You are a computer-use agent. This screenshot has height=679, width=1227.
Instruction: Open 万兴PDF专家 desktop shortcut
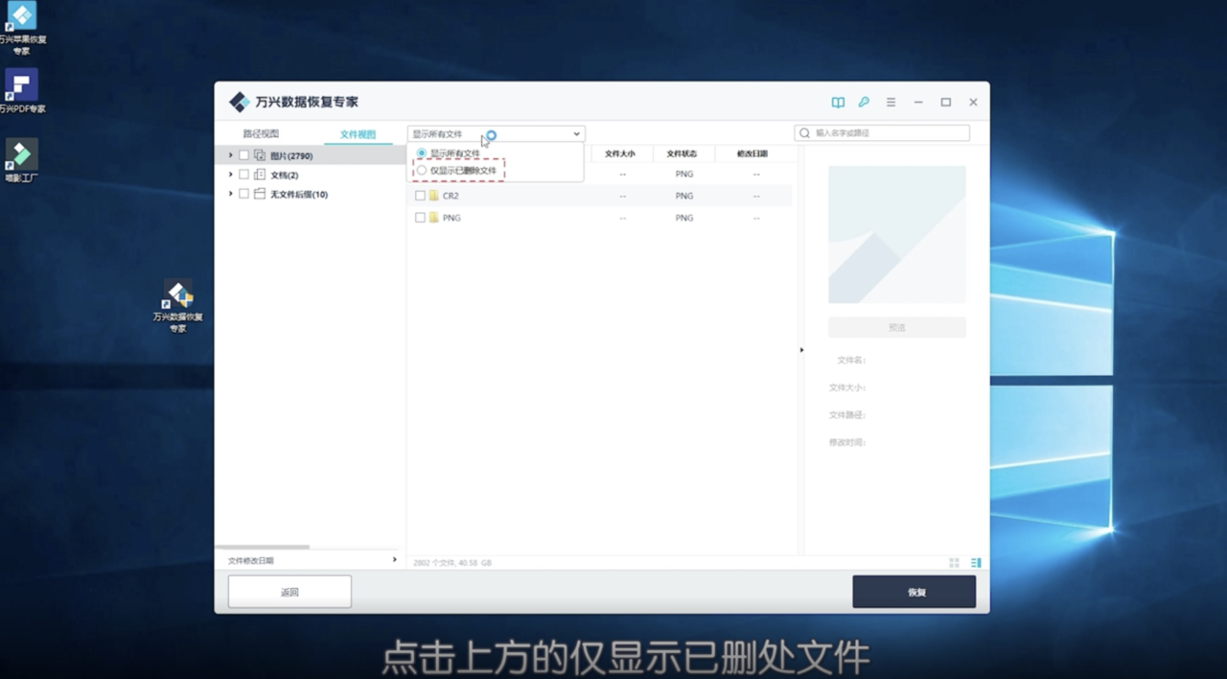click(x=21, y=91)
